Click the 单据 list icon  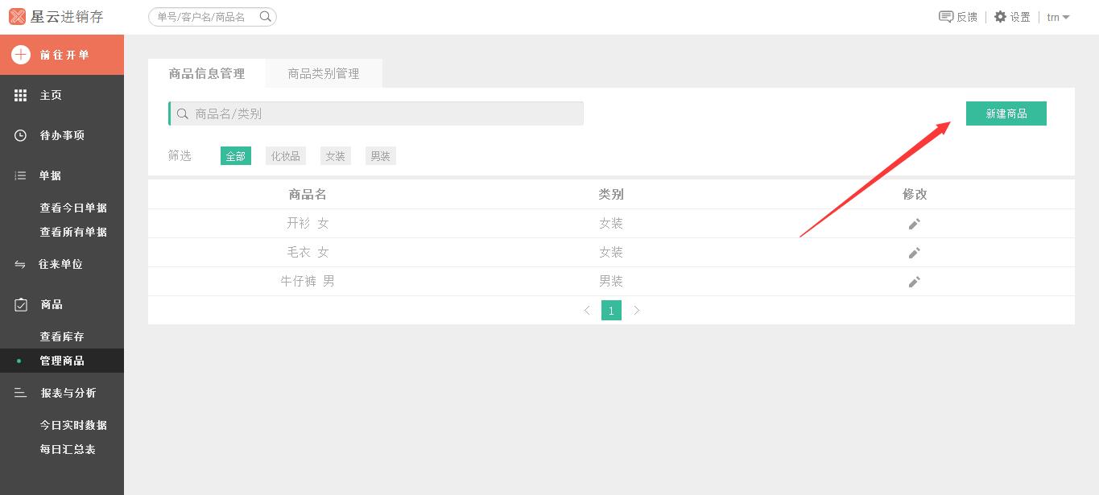tap(20, 175)
